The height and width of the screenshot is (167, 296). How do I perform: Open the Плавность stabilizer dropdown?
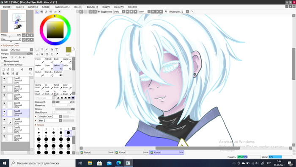(x=187, y=12)
